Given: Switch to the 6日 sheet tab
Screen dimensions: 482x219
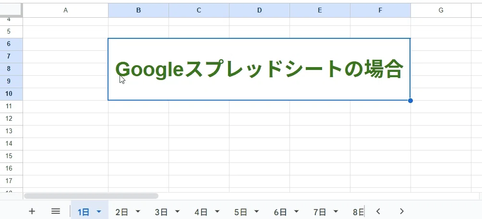Looking at the screenshot, I should click(x=280, y=212).
